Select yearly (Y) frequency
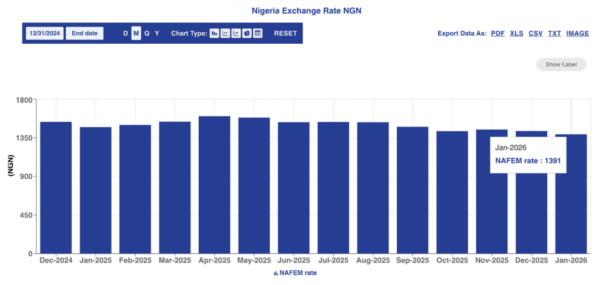 pyautogui.click(x=157, y=34)
